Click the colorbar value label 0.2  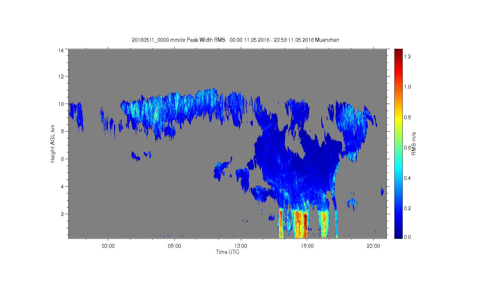(407, 208)
